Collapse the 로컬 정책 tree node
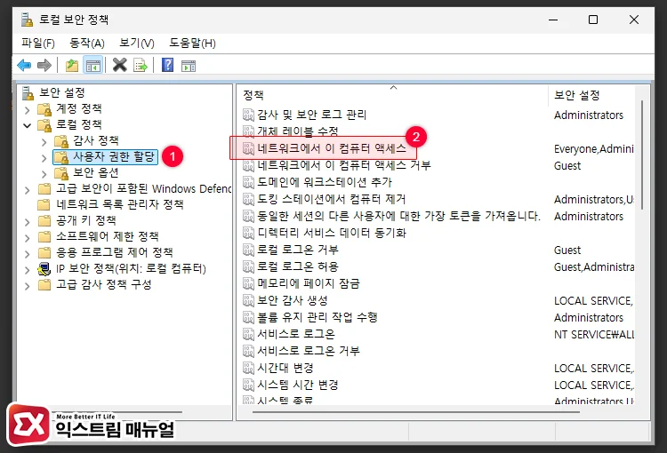 [x=28, y=126]
